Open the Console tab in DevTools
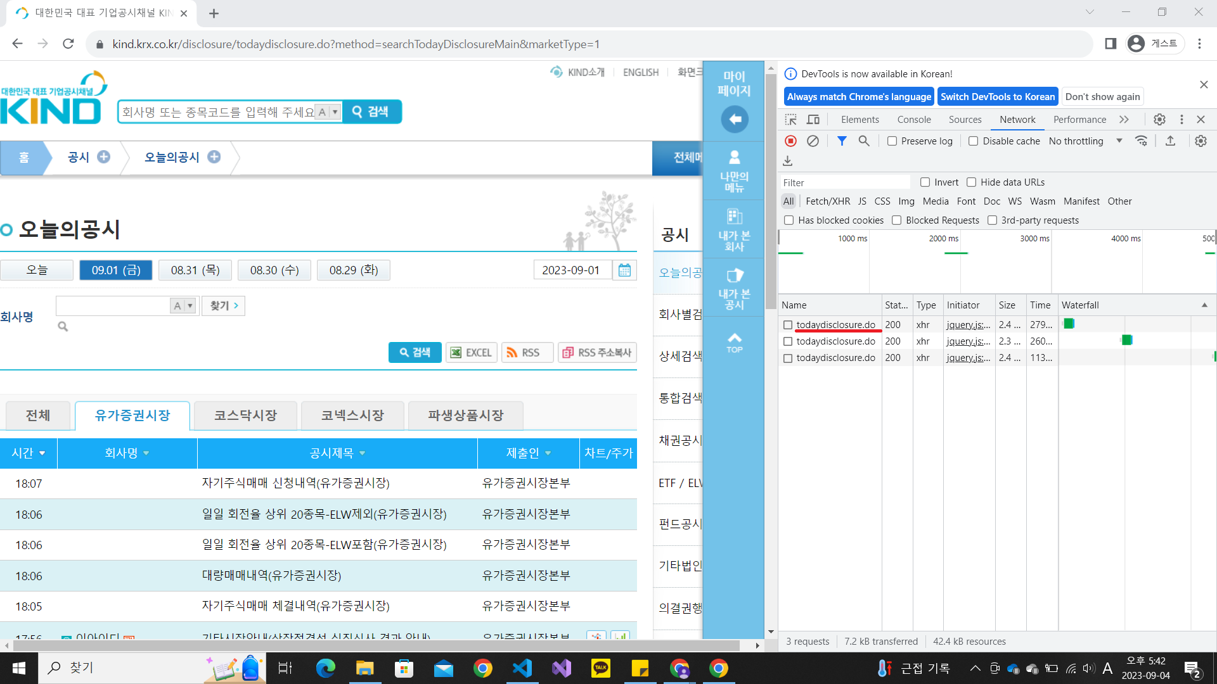Screen dimensions: 1217x684 click(913, 120)
